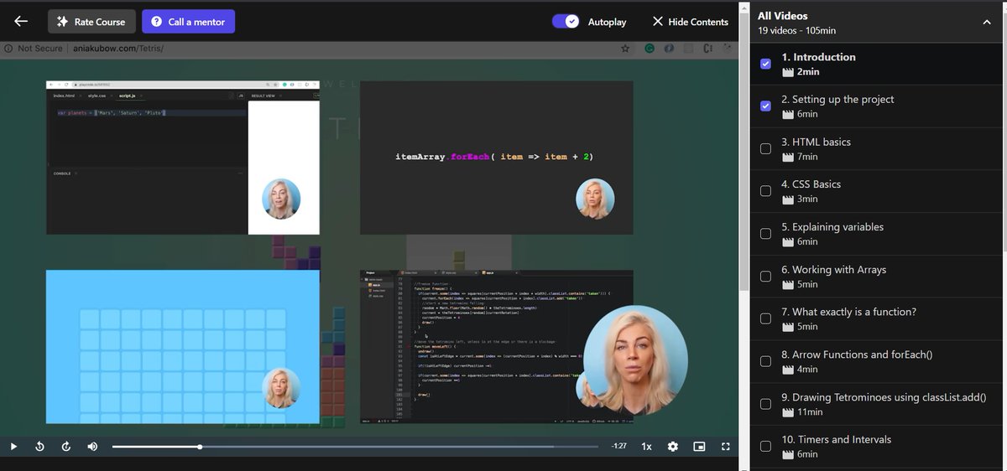Go back using the left arrow
This screenshot has height=471, width=1007.
coord(21,22)
